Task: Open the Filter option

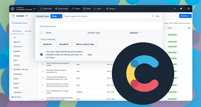Action: coord(155,16)
